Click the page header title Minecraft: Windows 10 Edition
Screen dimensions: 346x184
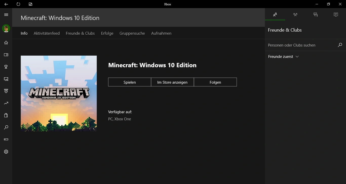[60, 18]
